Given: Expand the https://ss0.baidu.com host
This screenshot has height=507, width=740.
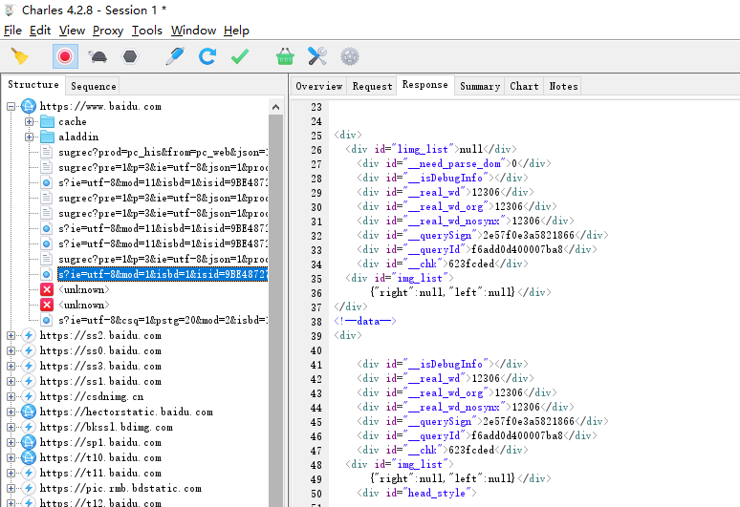Looking at the screenshot, I should (11, 351).
